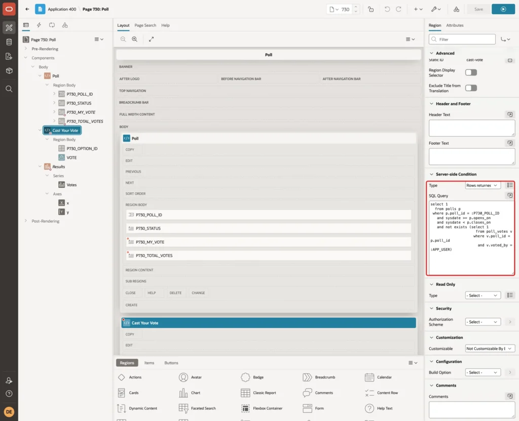This screenshot has width=519, height=421.
Task: Open Customizable dropdown
Action: point(490,349)
